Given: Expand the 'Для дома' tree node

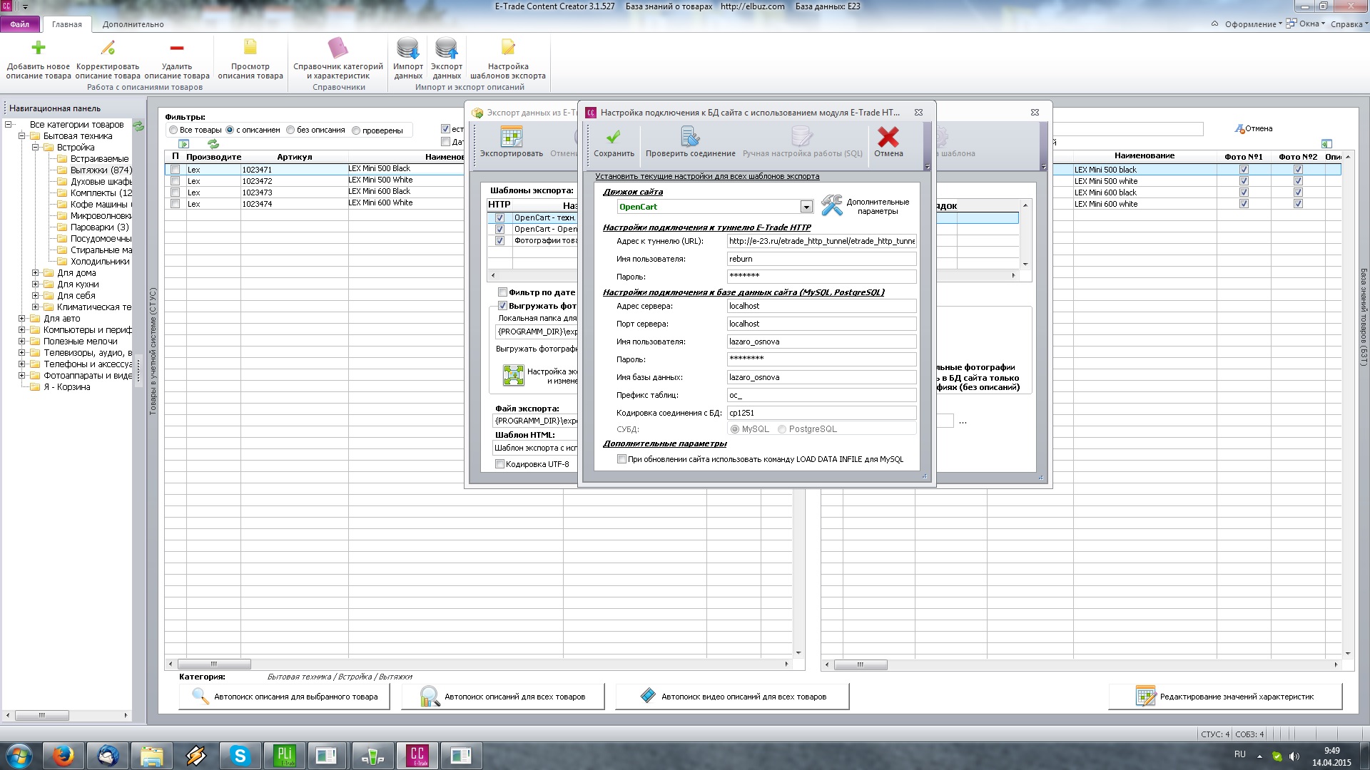Looking at the screenshot, I should click(x=35, y=273).
